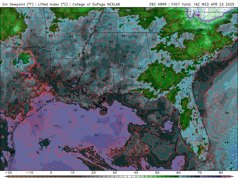238x178 pixels.
Task: Click the "College of DuPage NEXLAB" label
Action: coord(96,4)
